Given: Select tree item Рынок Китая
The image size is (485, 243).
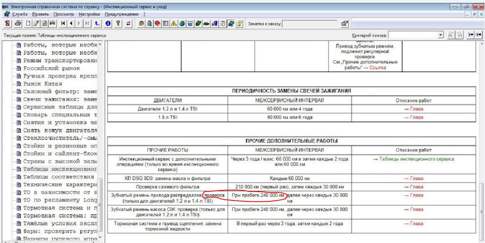Looking at the screenshot, I should click(x=43, y=84).
